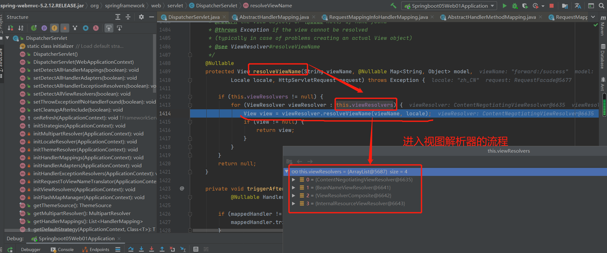Open the run configuration dropdown Springboot05Web01Application
Viewport: 607px width, 253px height.
coord(449,6)
